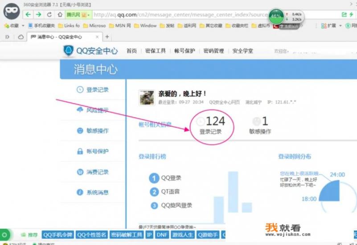Click the DNF bottom link
This screenshot has height=245, width=357.
click(x=162, y=235)
